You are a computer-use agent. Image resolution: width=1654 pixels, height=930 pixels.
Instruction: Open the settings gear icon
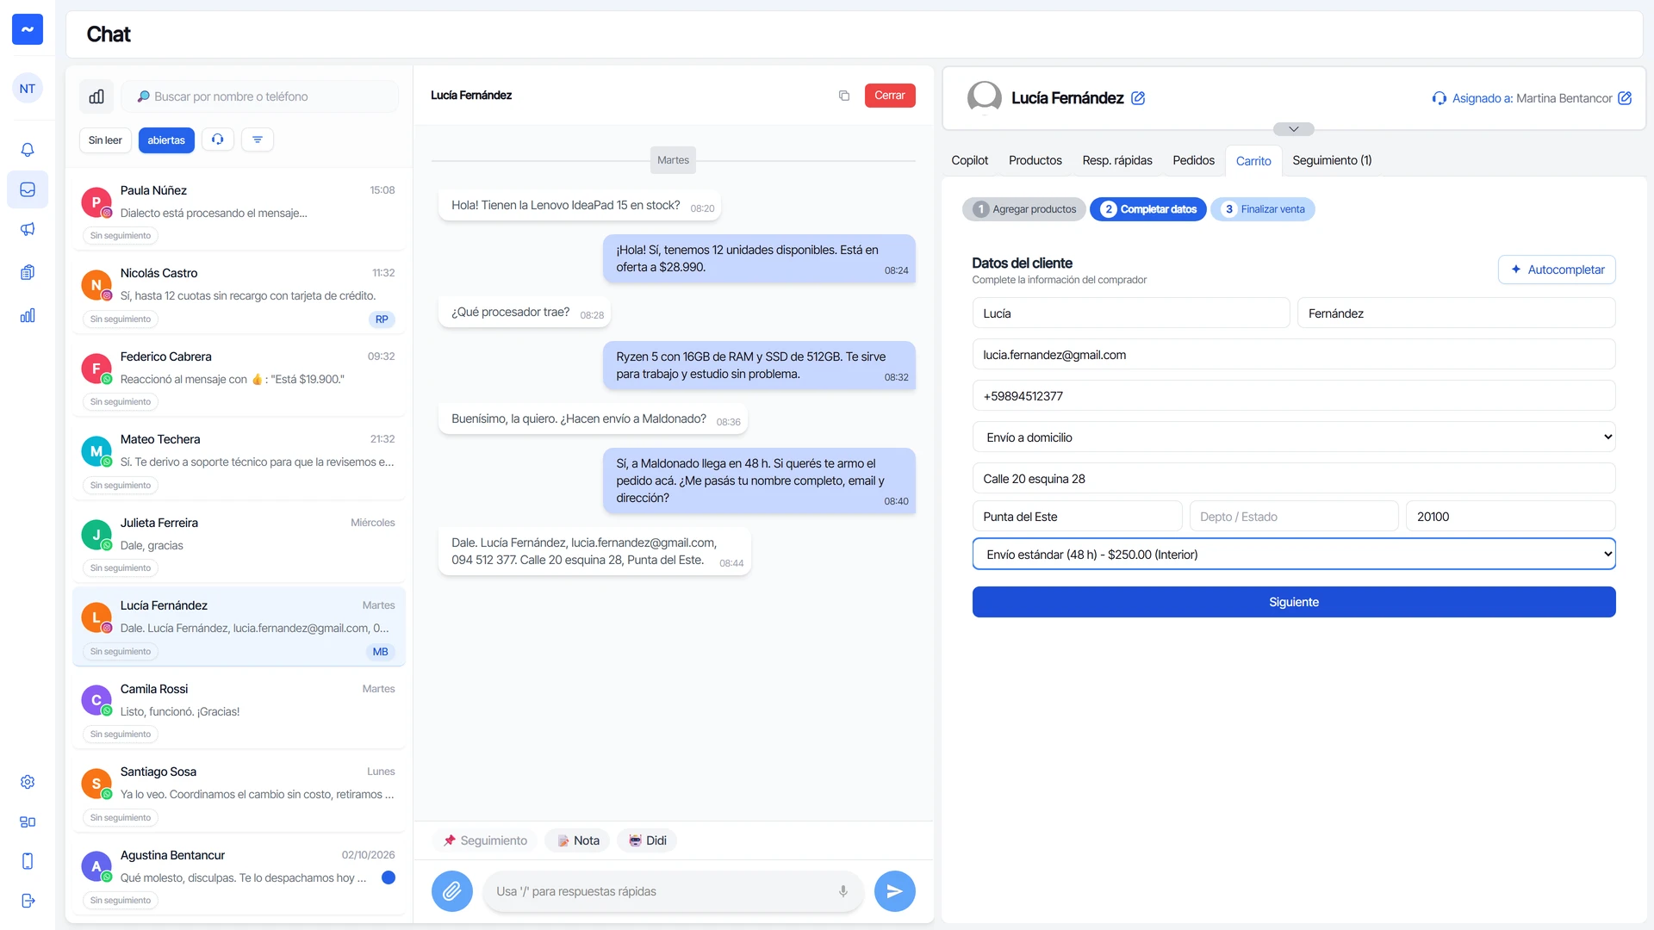click(28, 782)
